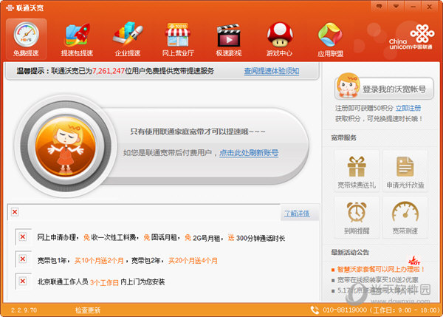443x317 pixels.
Task: Click the 买10个月送2个月 promo text
Action: (x=99, y=260)
